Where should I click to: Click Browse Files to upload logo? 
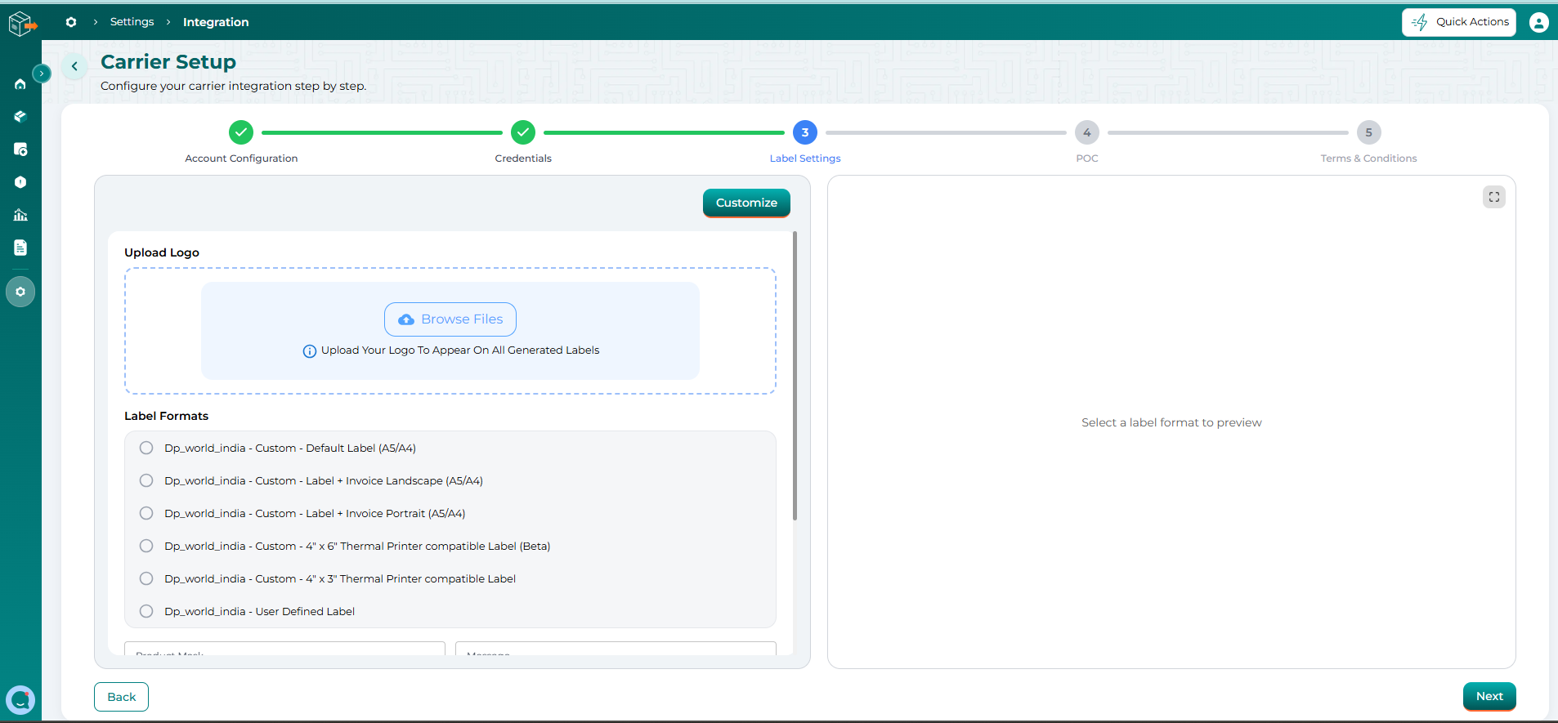click(x=450, y=319)
